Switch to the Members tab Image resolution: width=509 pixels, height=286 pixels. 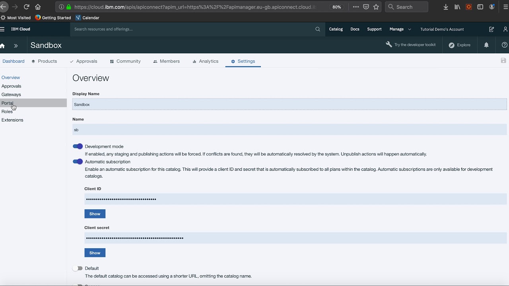click(166, 61)
